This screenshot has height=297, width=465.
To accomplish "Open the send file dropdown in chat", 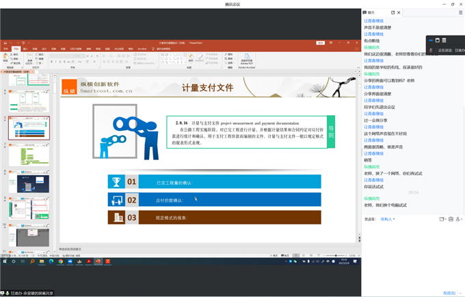I will (x=442, y=219).
